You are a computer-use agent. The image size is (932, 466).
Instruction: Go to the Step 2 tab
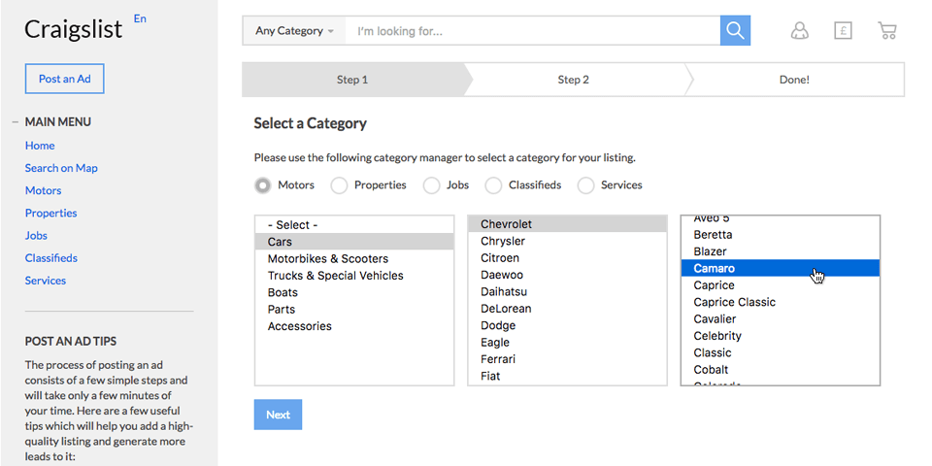click(574, 80)
